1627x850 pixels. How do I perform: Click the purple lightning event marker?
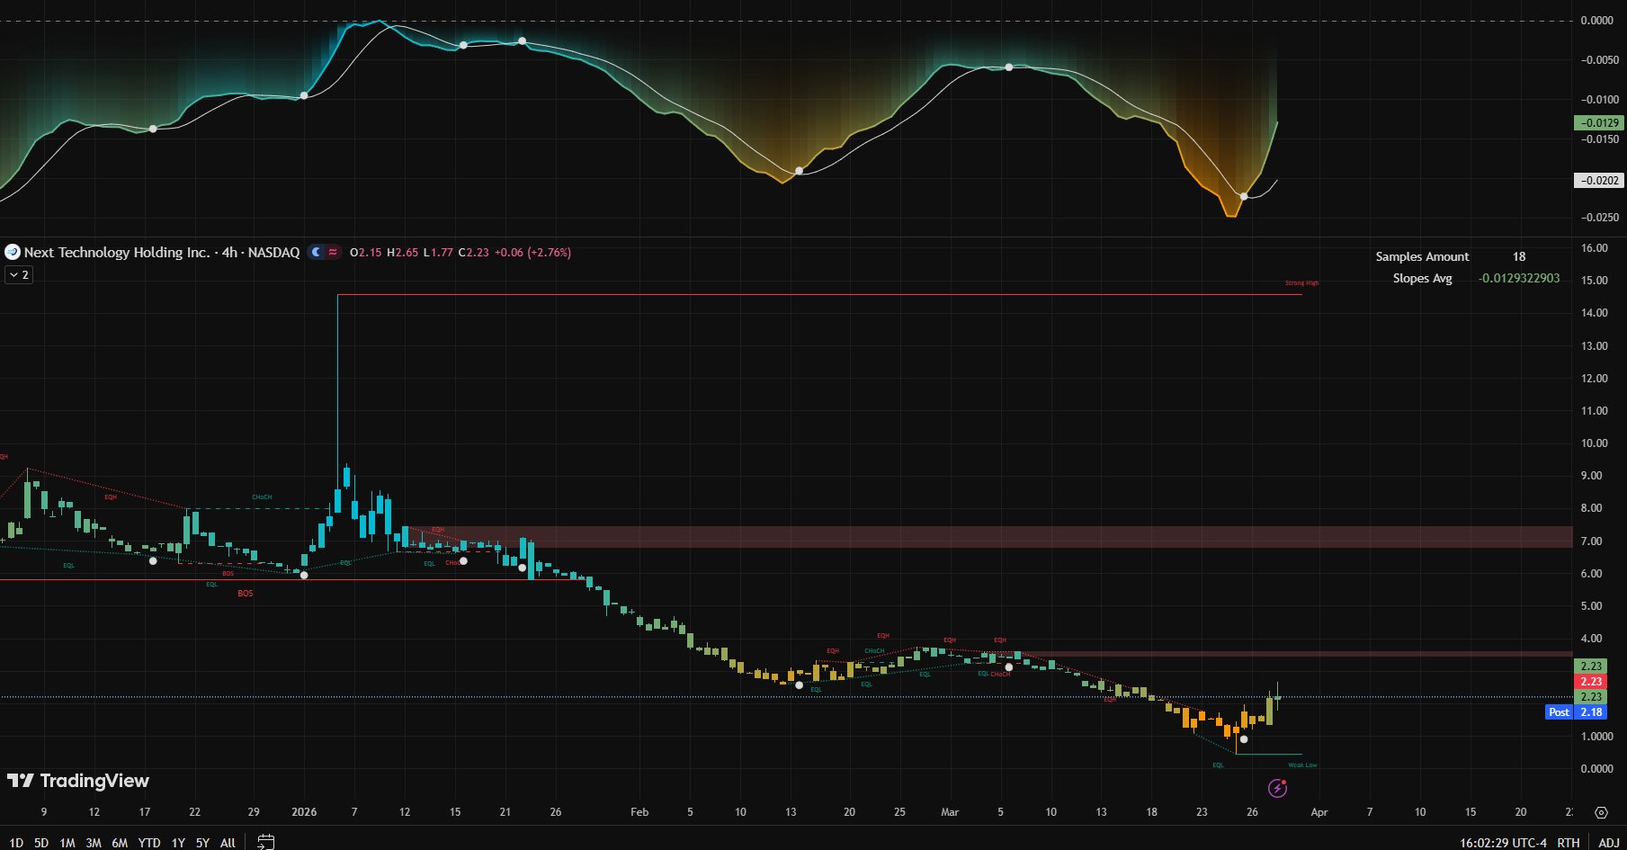(x=1277, y=789)
